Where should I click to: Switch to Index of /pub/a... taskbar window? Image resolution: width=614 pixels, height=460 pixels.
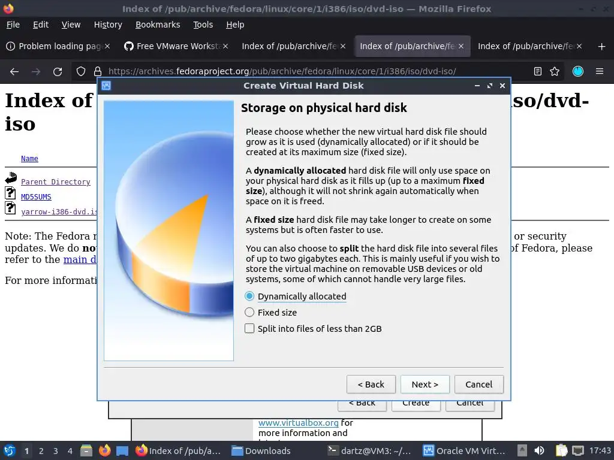pos(178,450)
